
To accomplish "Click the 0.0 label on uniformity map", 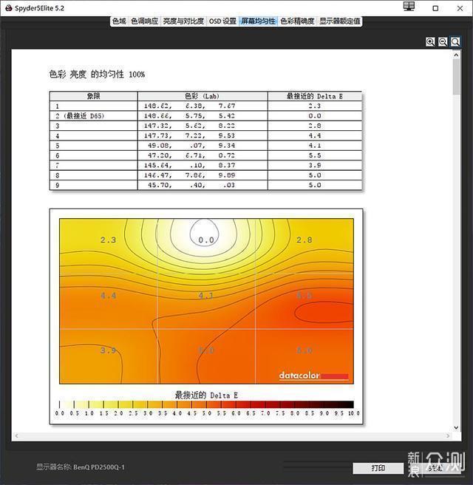I will (206, 240).
